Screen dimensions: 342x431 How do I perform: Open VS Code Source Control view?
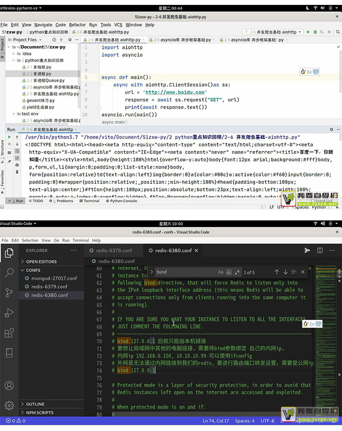[x=9, y=293]
